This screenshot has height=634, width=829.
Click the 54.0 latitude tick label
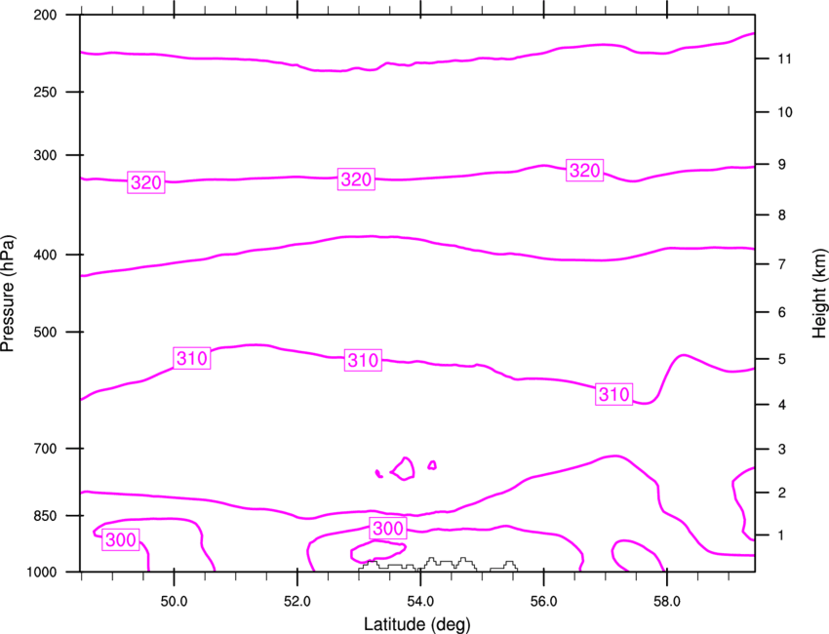pyautogui.click(x=420, y=602)
